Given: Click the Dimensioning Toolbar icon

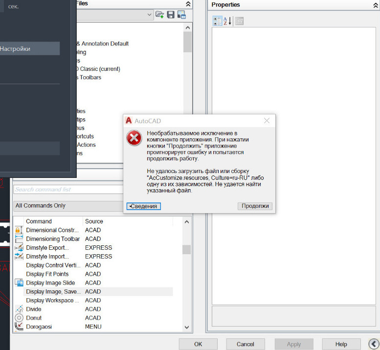Looking at the screenshot, I should pyautogui.click(x=19, y=239).
